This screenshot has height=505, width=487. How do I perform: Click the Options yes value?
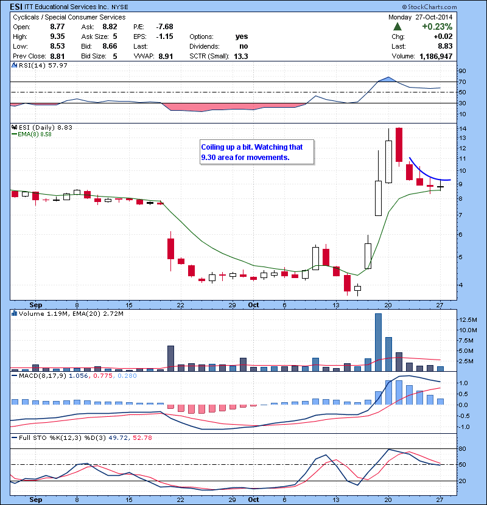[242, 37]
